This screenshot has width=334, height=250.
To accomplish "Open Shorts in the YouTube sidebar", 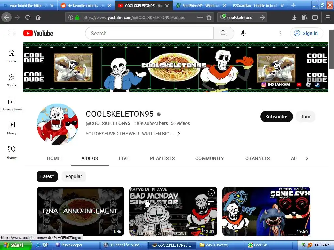I will [11, 80].
